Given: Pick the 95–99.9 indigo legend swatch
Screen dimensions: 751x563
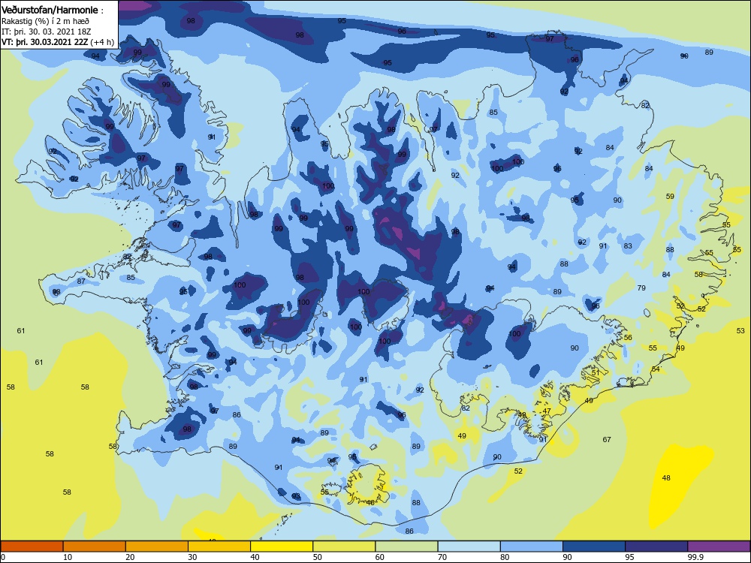Looking at the screenshot, I should (656, 546).
